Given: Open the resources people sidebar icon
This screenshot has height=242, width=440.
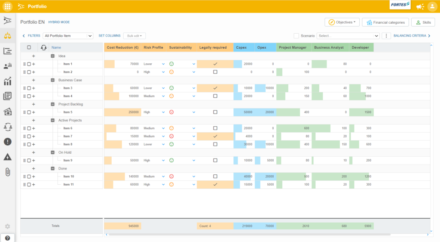Looking at the screenshot, I should pyautogui.click(x=8, y=66).
